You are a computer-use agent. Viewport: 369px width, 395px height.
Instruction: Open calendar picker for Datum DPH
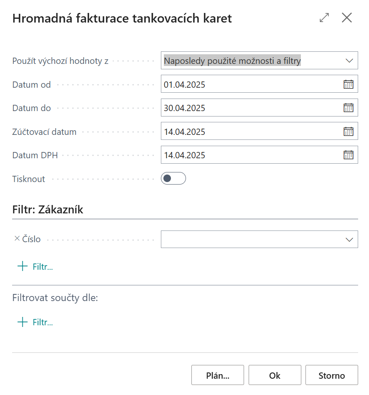click(348, 155)
